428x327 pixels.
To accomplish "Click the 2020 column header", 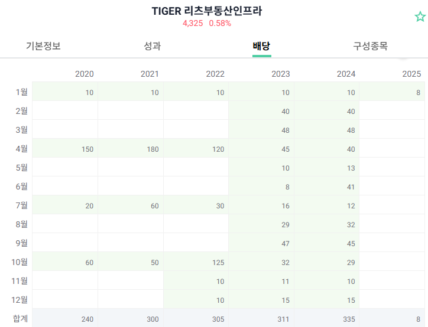I will (x=85, y=74).
